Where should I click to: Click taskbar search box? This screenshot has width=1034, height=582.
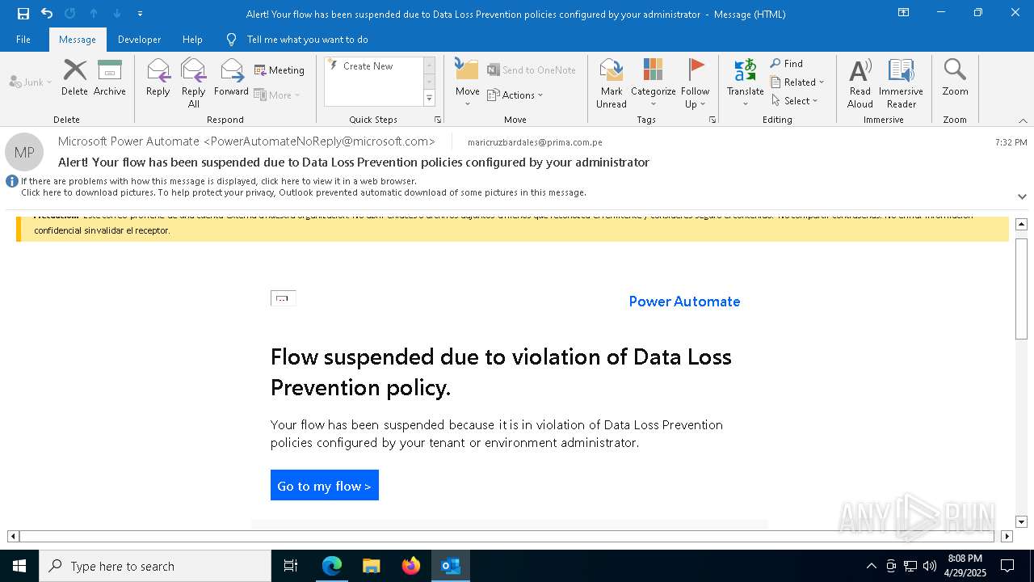pos(155,566)
